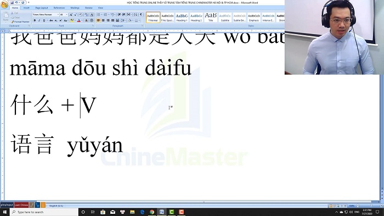Redo the last action

tap(23, 3)
